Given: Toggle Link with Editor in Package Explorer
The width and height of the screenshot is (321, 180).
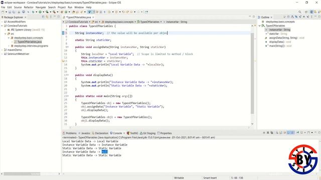Looking at the screenshot, I should [47, 17].
